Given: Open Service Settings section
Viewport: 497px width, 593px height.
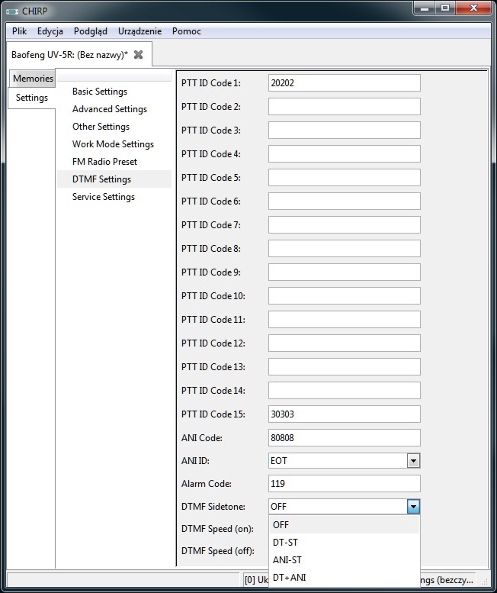Looking at the screenshot, I should (x=104, y=197).
